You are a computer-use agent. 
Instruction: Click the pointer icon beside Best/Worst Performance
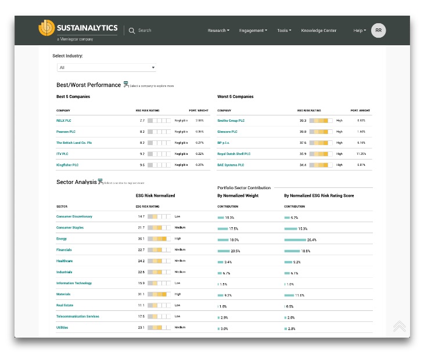tap(126, 84)
